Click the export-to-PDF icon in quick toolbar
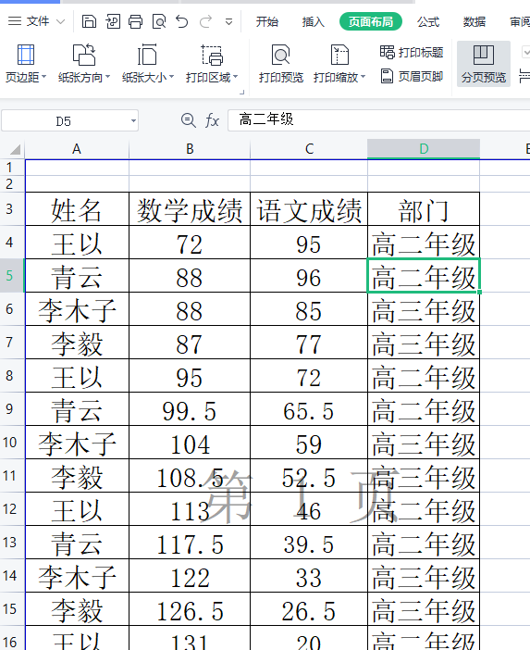This screenshot has width=530, height=650. (x=113, y=21)
